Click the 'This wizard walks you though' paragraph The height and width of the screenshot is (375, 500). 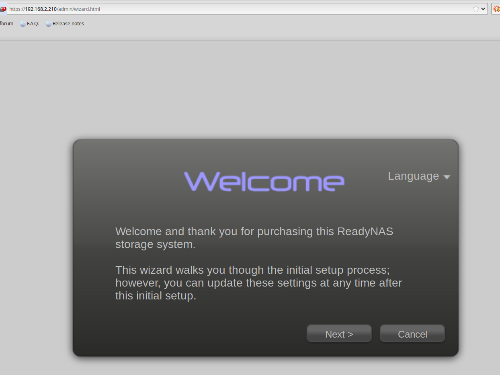[258, 283]
